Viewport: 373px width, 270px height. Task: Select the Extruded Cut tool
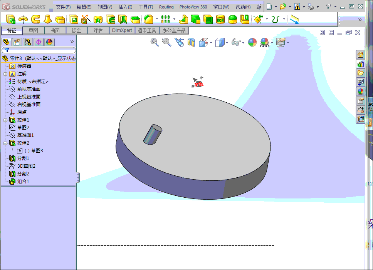pos(73,19)
